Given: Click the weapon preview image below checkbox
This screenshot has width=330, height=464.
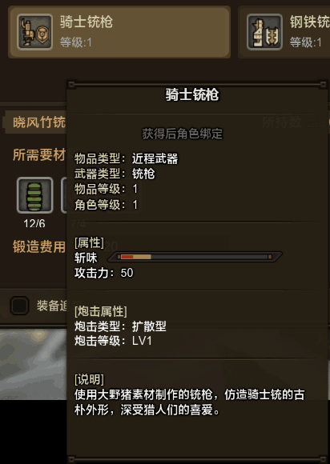Looking at the screenshot, I should click(33, 364).
